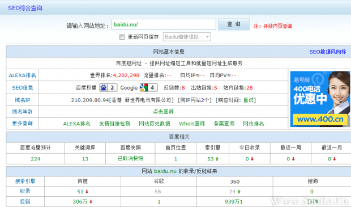Click the Baidu 反链 value 306万

(80, 202)
